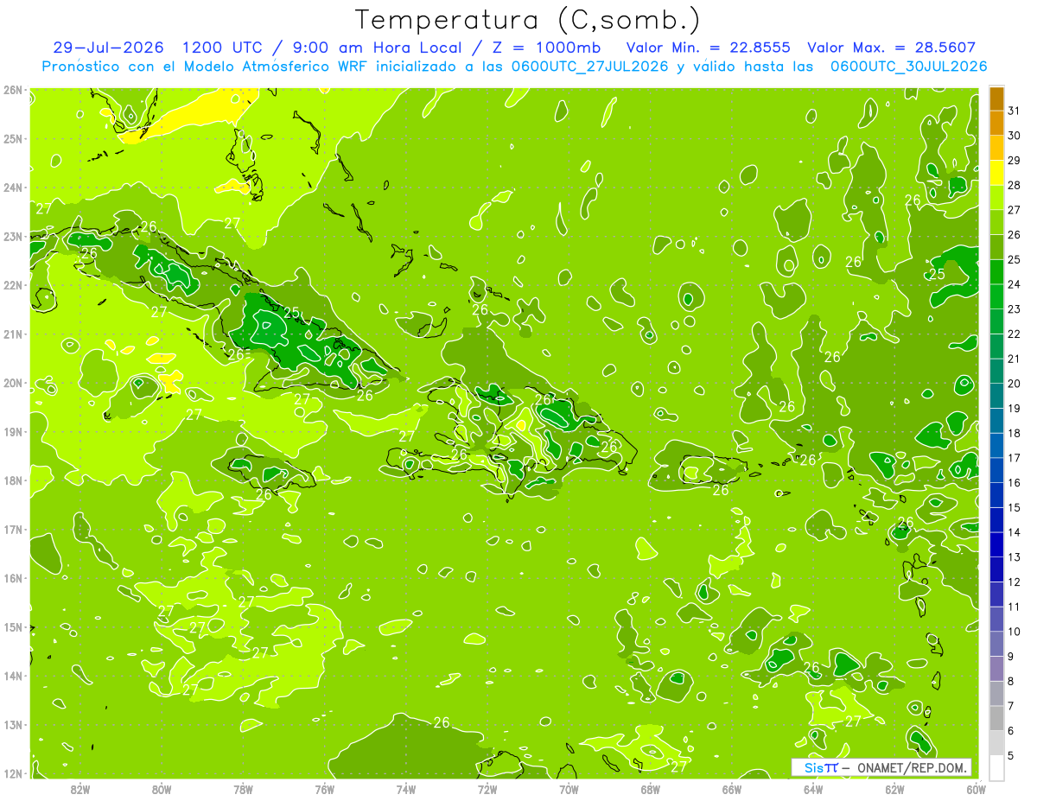This screenshot has width=1037, height=801.
Task: Select the white swatch below 5
Action: pos(996,768)
